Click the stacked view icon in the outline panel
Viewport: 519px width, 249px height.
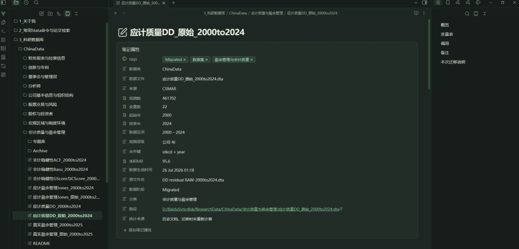[x=476, y=13]
